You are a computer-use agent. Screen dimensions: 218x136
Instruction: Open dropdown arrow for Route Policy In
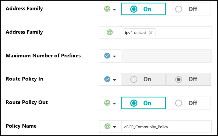click(114, 80)
